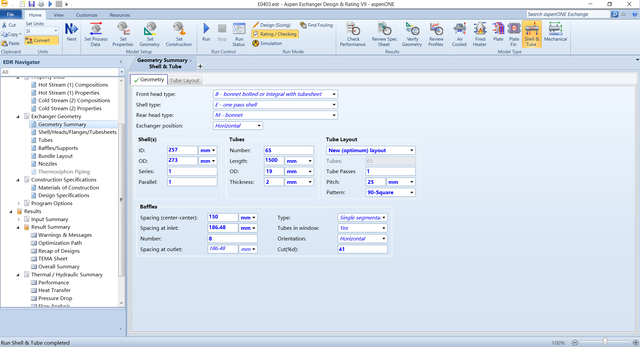Image resolution: width=640 pixels, height=347 pixels.
Task: Open the Help question mark icon
Action: click(x=635, y=14)
